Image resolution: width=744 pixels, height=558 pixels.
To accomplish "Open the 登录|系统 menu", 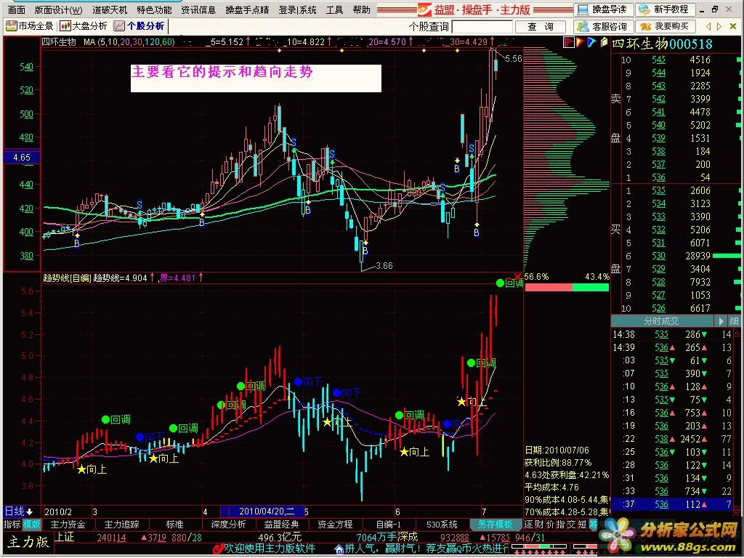I will coord(297,9).
